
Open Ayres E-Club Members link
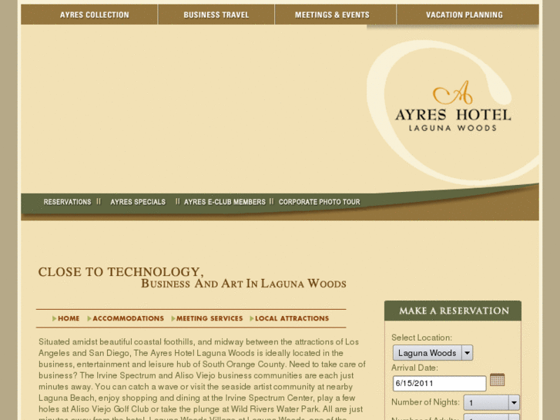click(225, 202)
